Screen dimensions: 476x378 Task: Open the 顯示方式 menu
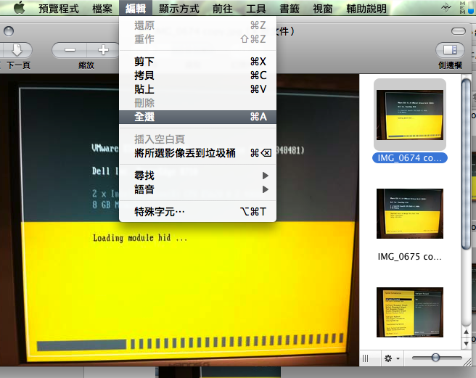(x=178, y=9)
